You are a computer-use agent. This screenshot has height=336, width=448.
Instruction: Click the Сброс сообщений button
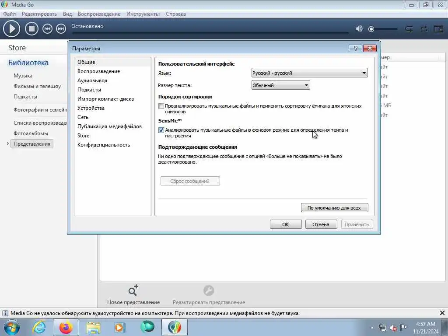pyautogui.click(x=190, y=181)
